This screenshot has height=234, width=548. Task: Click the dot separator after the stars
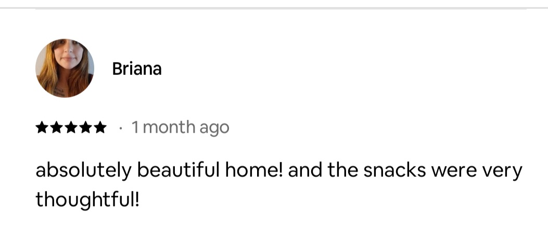pyautogui.click(x=120, y=127)
